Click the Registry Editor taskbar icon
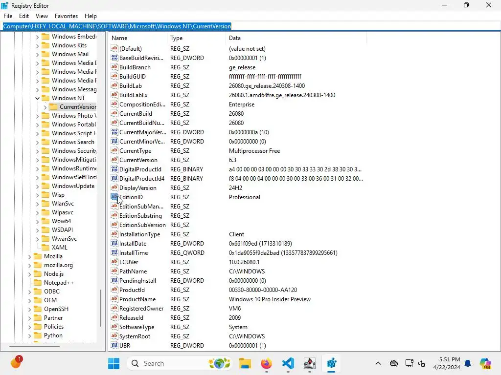The height and width of the screenshot is (375, 501). click(331, 363)
